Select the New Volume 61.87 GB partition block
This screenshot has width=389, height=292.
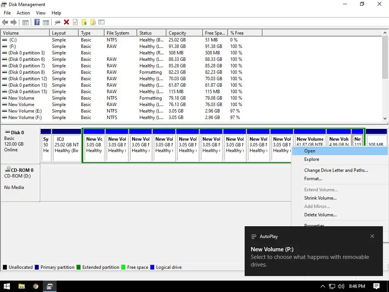(x=310, y=138)
